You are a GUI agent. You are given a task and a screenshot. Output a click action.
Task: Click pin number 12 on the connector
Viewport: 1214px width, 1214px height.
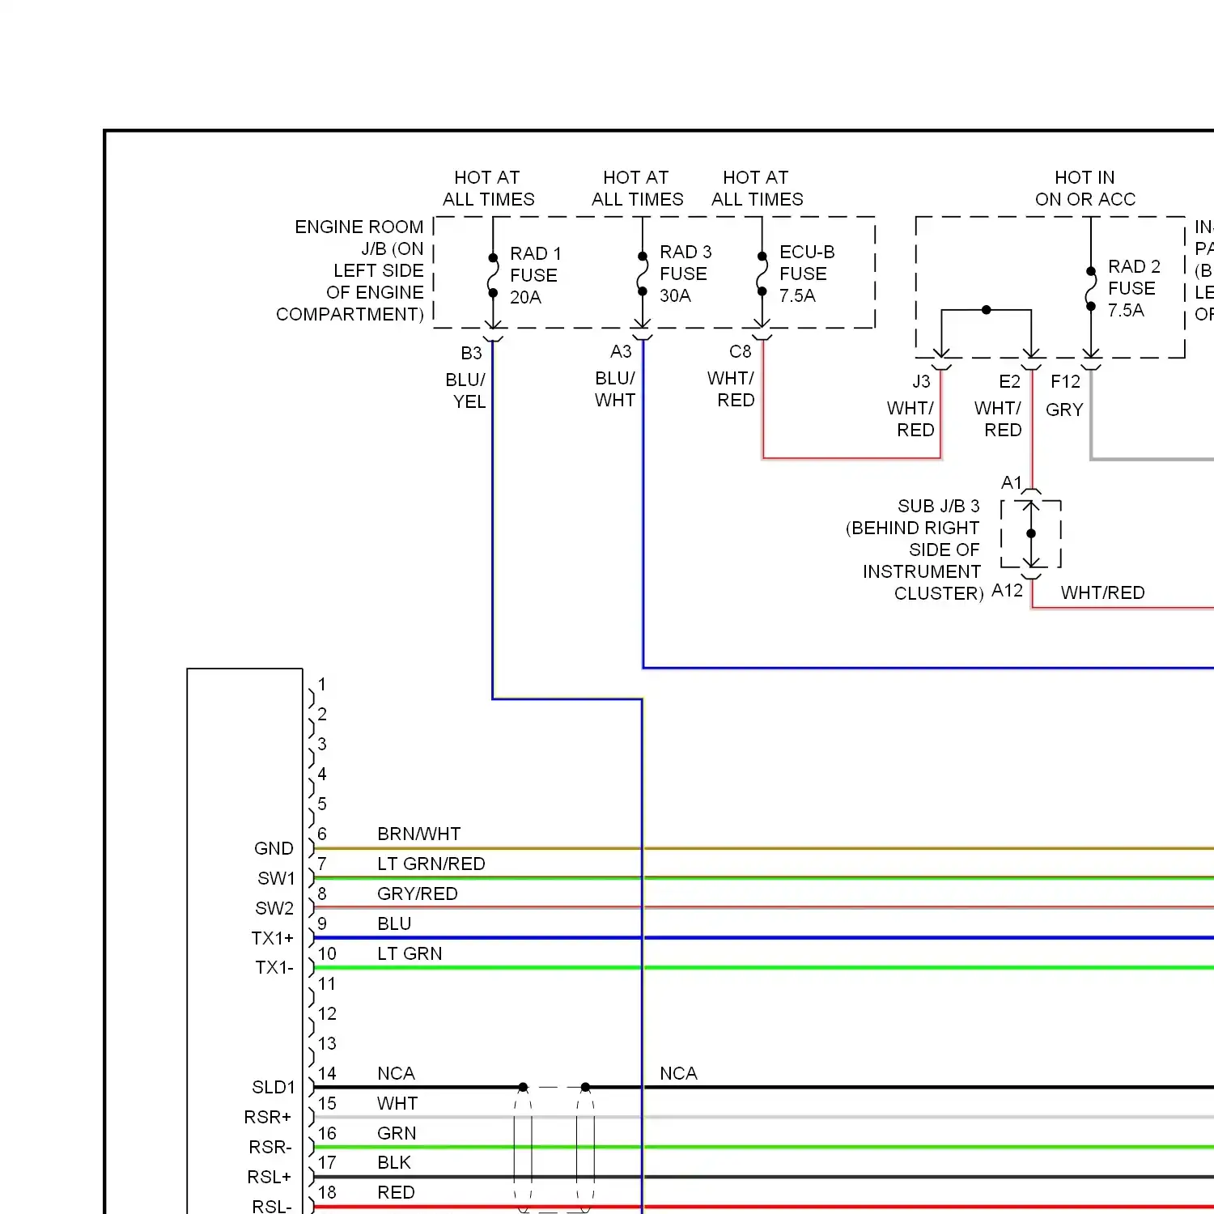[x=327, y=1013]
